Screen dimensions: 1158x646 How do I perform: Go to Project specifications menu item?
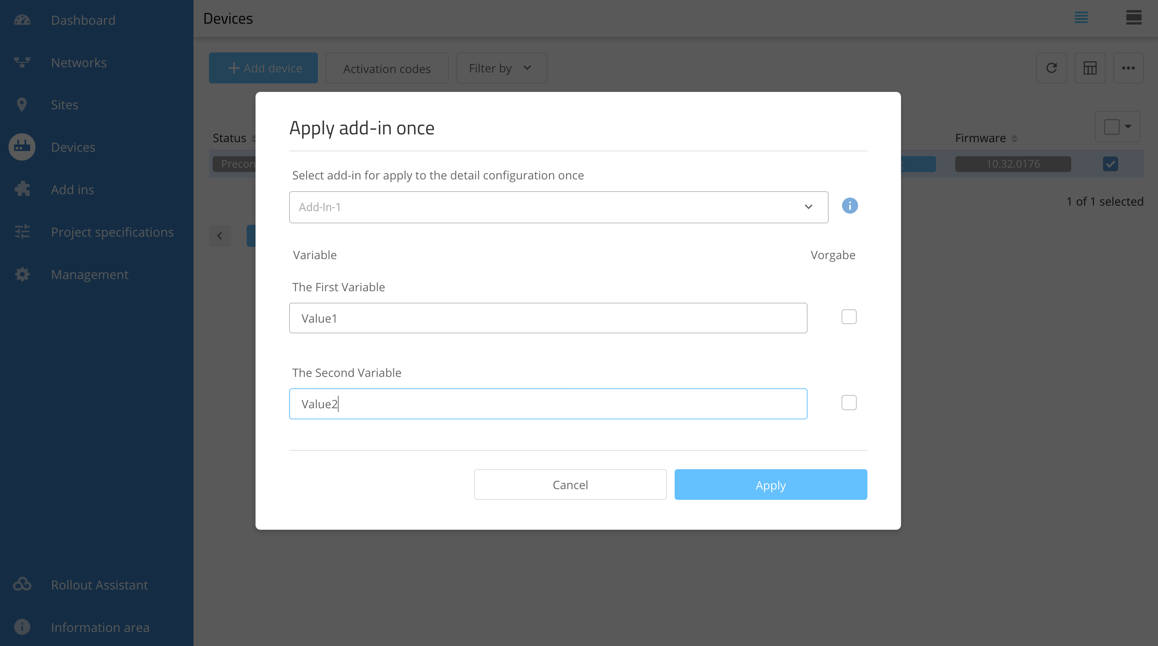[112, 232]
